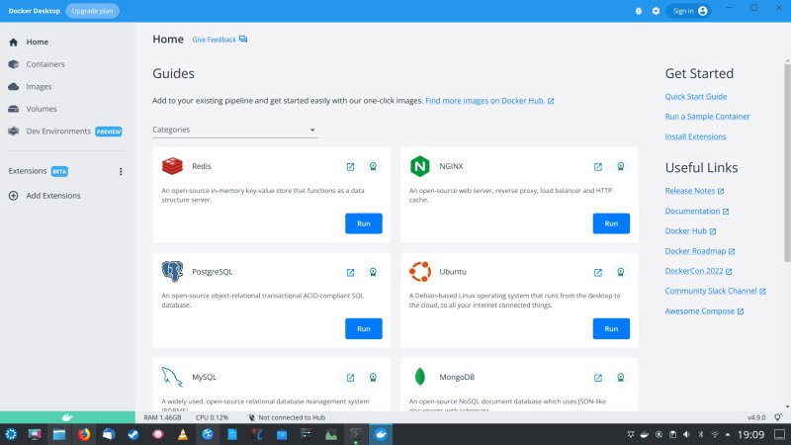Click the Give Feedback link
Viewport: 791px width, 445px height.
click(220, 40)
